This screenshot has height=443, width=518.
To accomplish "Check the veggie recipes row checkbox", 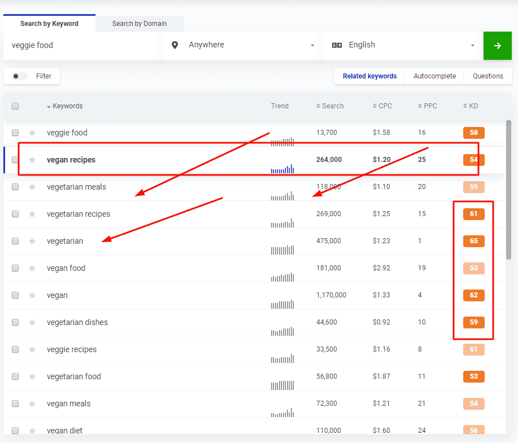I will tap(15, 349).
